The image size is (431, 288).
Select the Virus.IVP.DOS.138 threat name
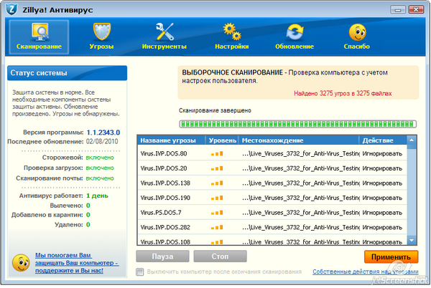[165, 183]
